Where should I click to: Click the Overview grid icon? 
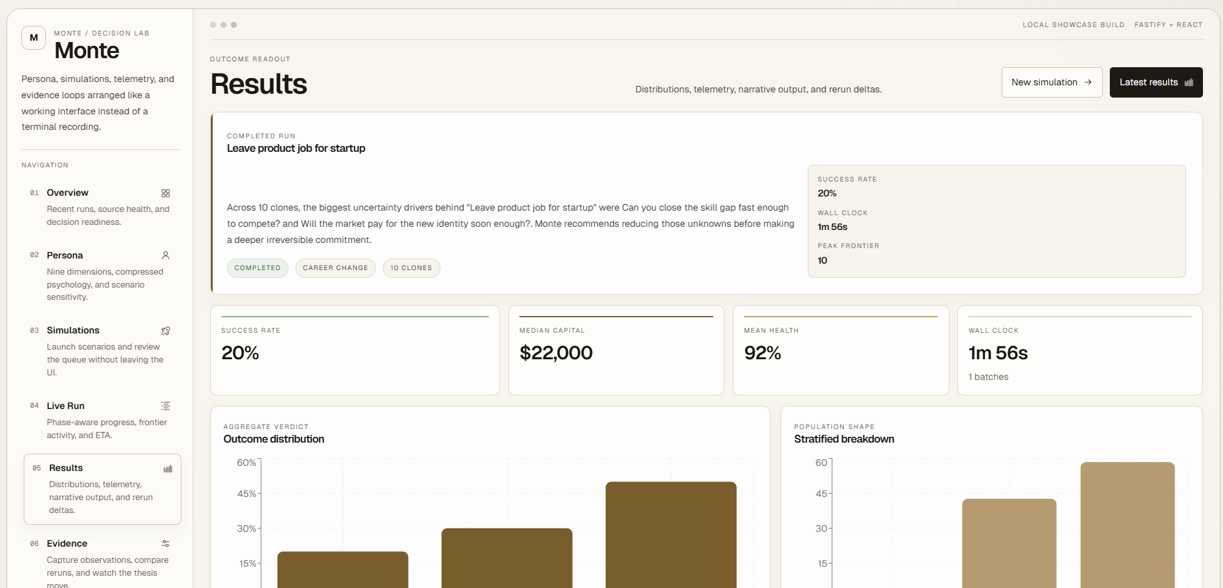(x=166, y=193)
